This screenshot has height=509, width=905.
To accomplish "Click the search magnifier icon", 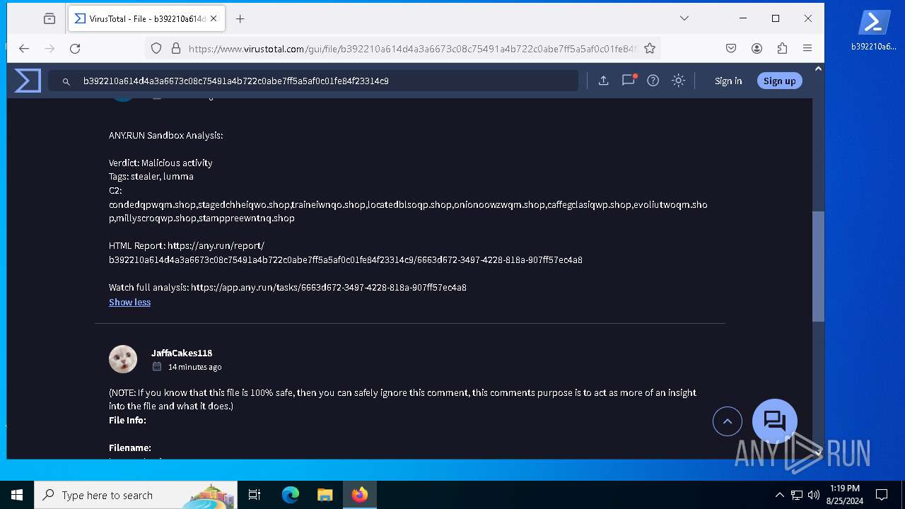I will pos(66,81).
